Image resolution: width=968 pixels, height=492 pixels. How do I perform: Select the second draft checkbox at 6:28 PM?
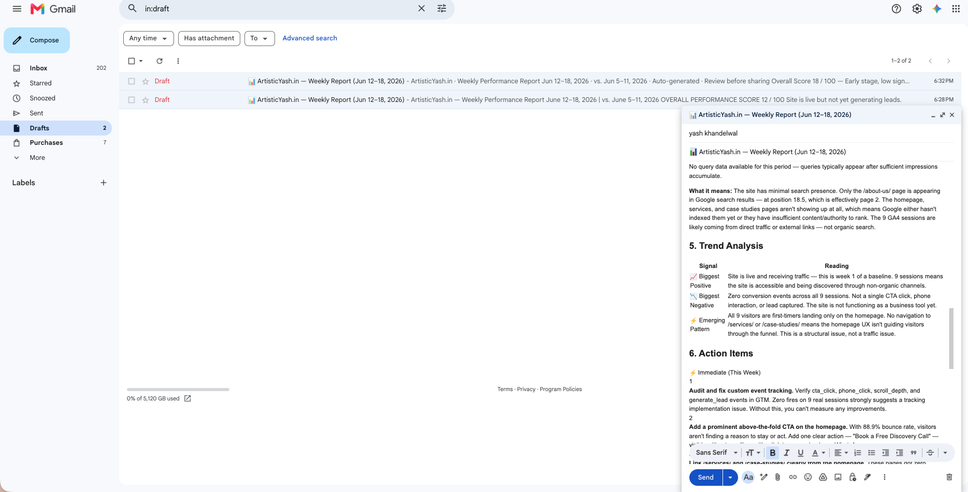[132, 100]
